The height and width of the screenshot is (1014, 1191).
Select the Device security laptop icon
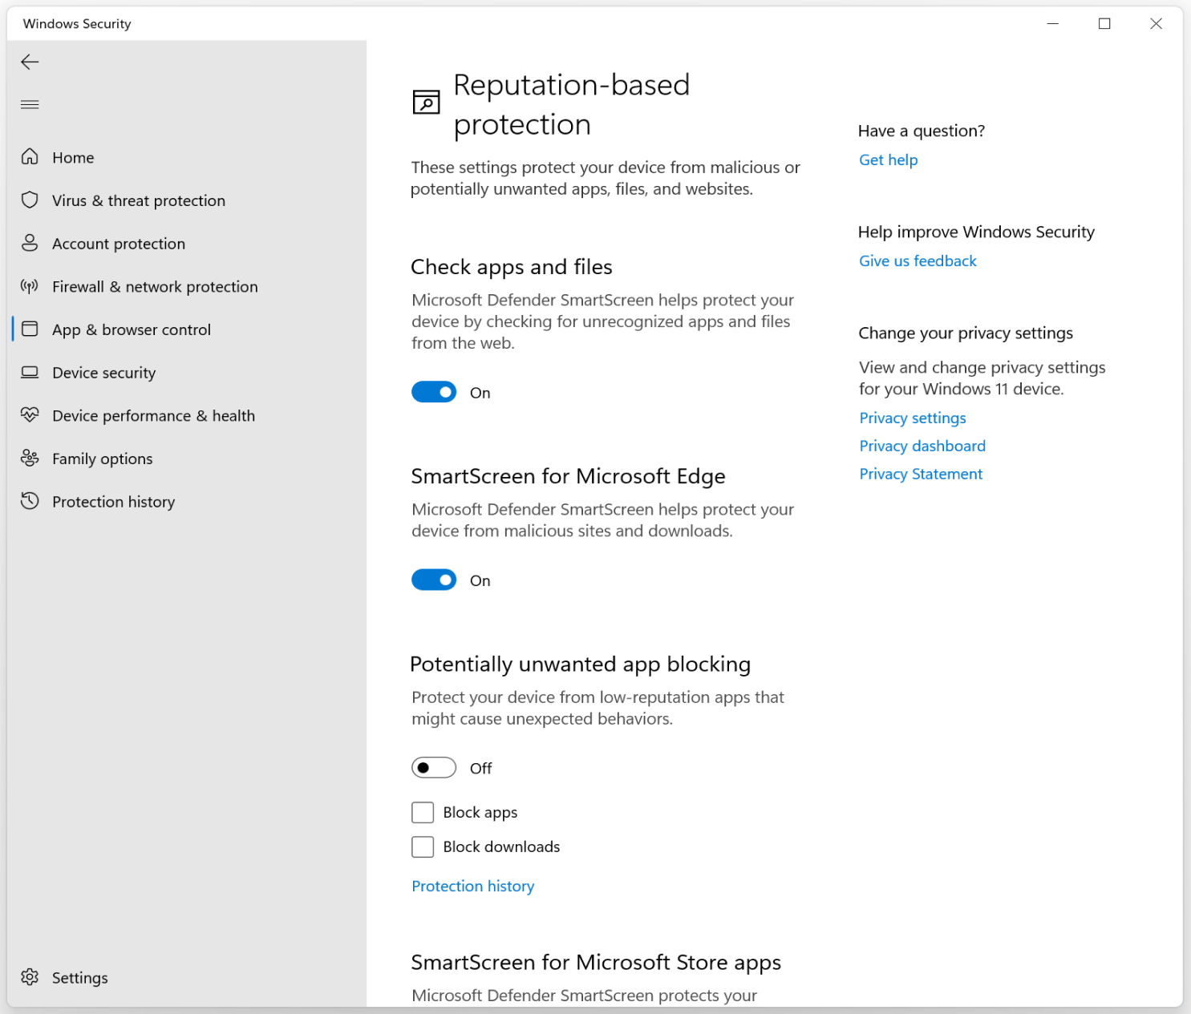(x=30, y=372)
